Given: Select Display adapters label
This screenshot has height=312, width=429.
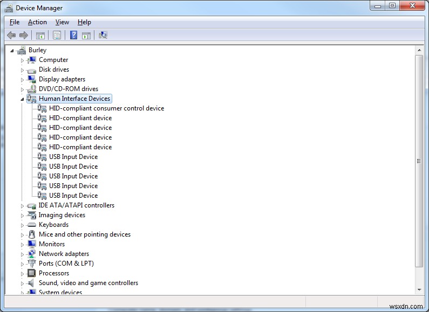Looking at the screenshot, I should [62, 79].
